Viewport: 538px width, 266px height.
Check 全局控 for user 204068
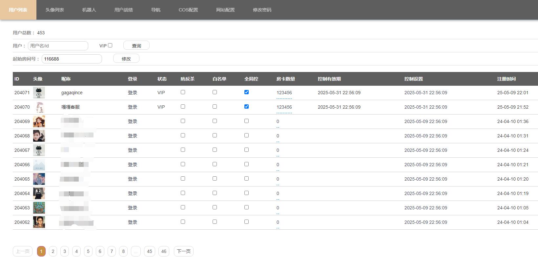247,135
